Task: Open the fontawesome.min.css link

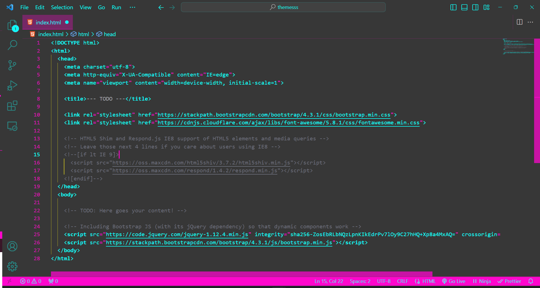Action: [x=288, y=123]
